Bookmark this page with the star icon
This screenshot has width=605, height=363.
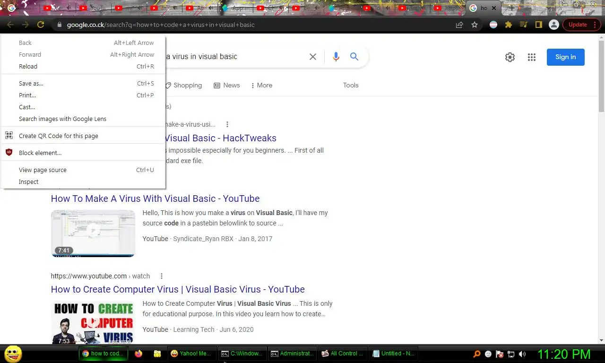click(x=475, y=25)
